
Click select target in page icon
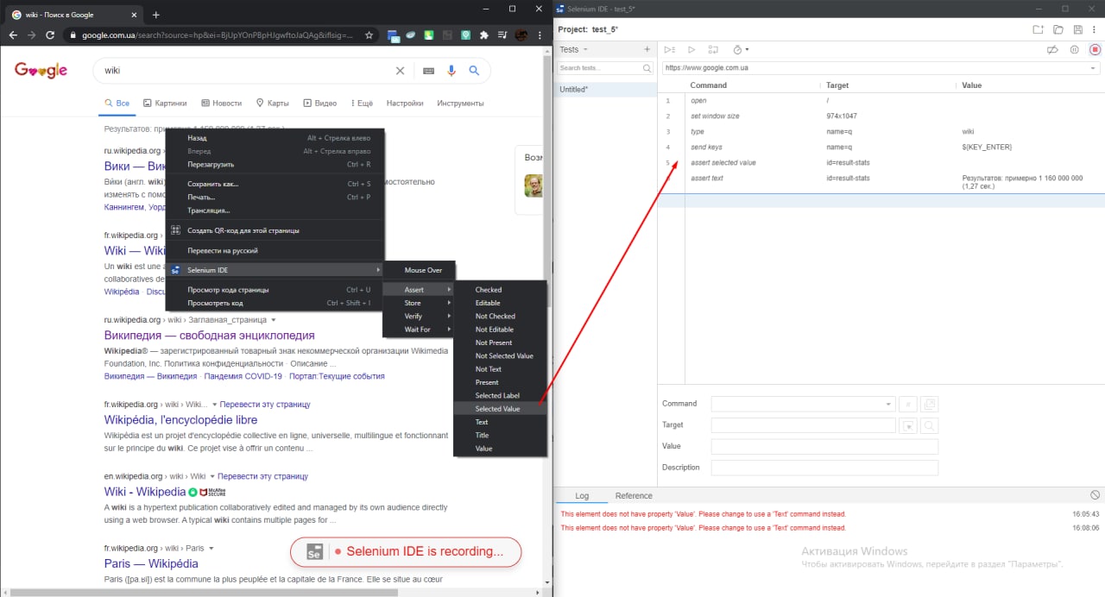click(x=908, y=425)
